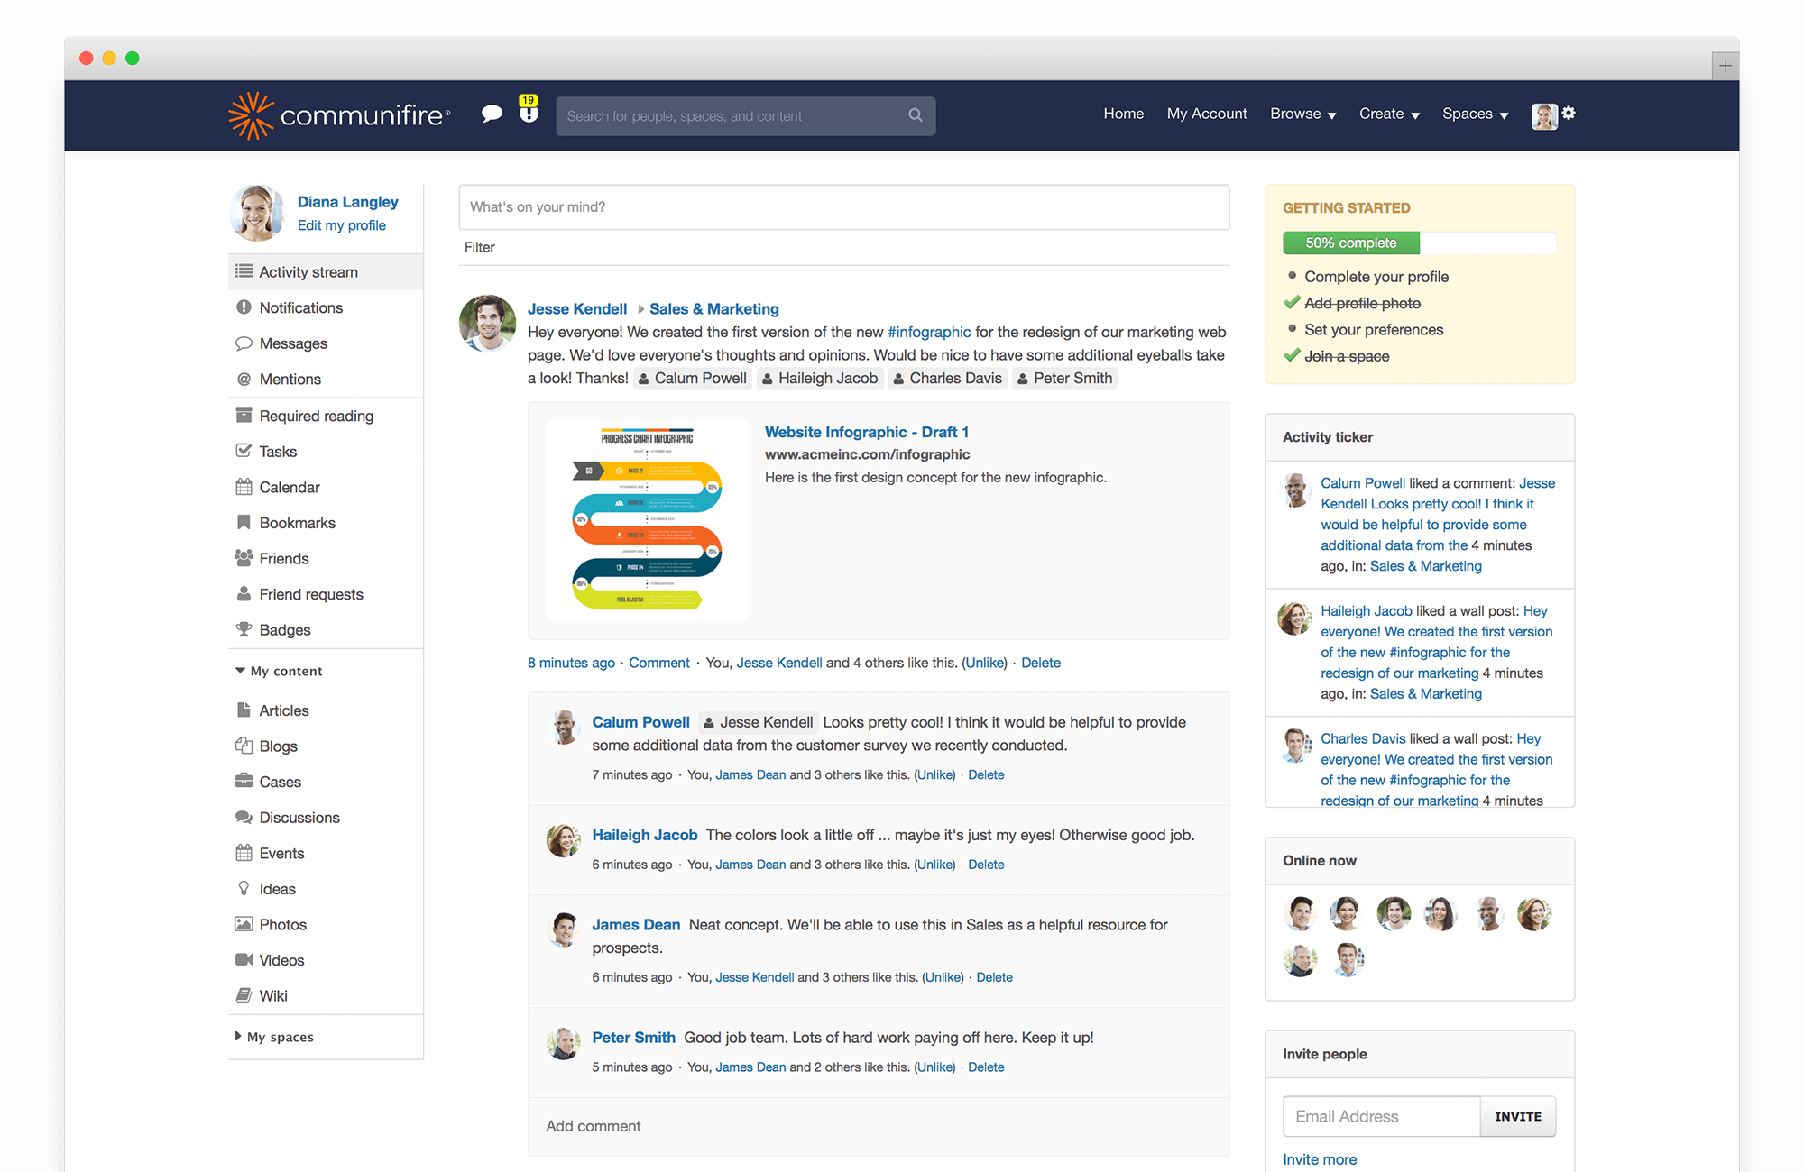The width and height of the screenshot is (1804, 1172).
Task: Click the 50% complete progress bar
Action: [x=1350, y=243]
